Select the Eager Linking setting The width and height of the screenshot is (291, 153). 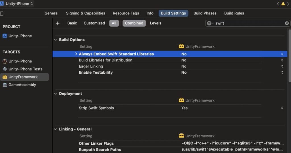(x=91, y=66)
